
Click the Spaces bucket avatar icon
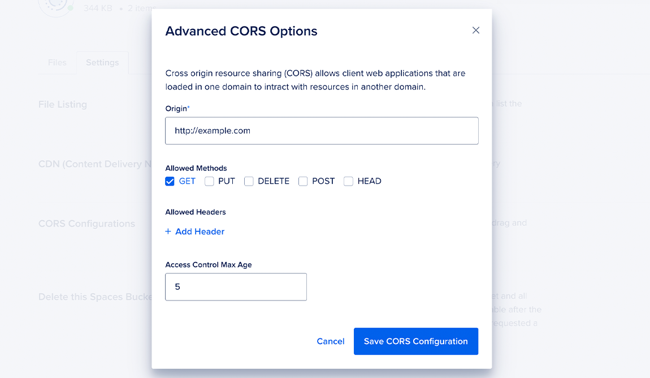[55, 6]
